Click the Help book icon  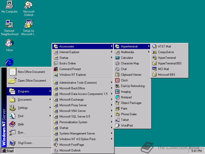pos(12,124)
